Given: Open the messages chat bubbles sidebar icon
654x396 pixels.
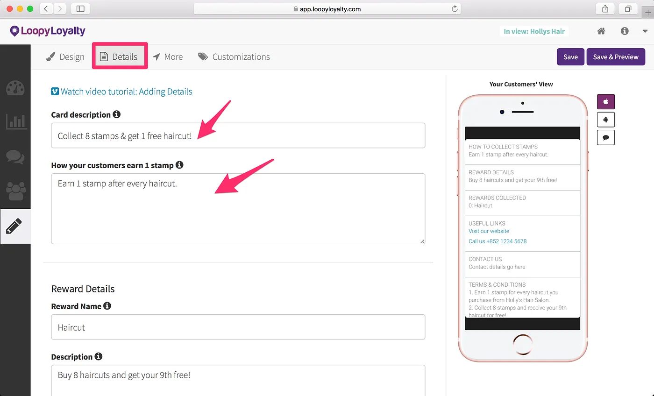Looking at the screenshot, I should (15, 157).
